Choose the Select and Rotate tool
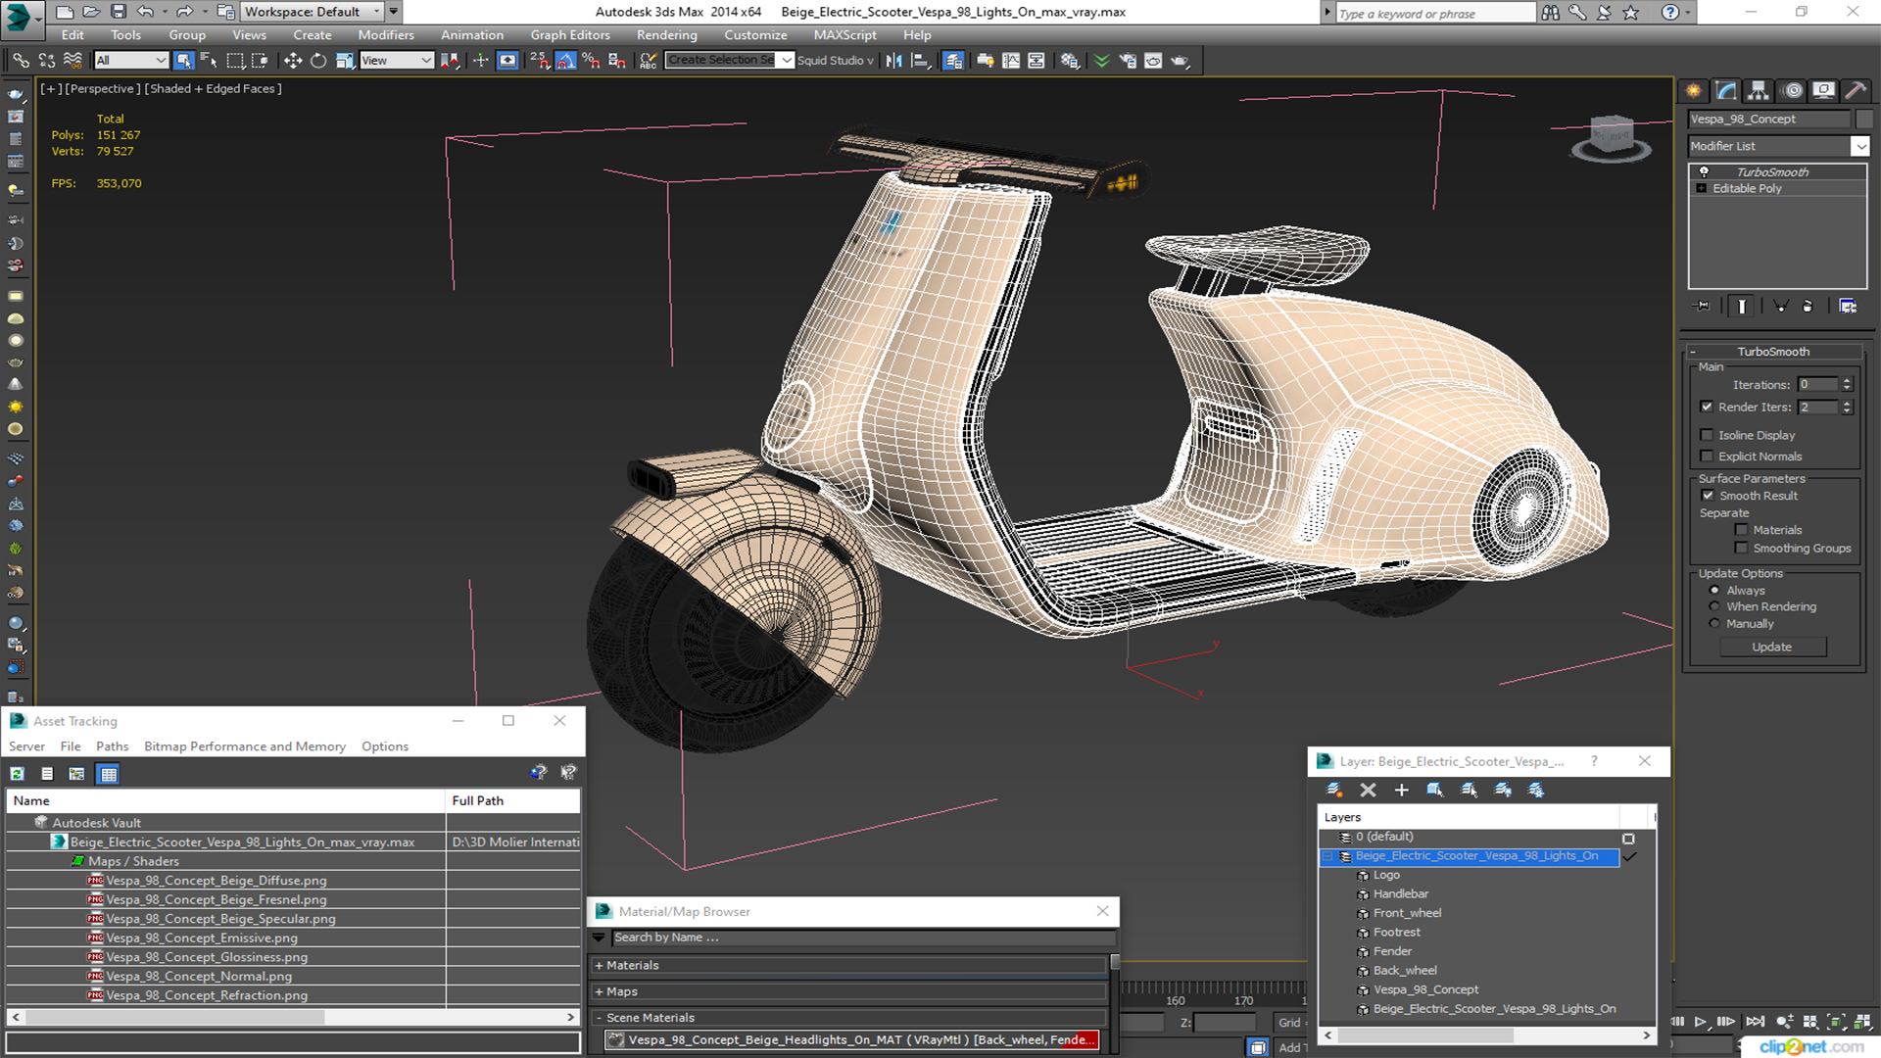Image resolution: width=1881 pixels, height=1058 pixels. click(318, 61)
